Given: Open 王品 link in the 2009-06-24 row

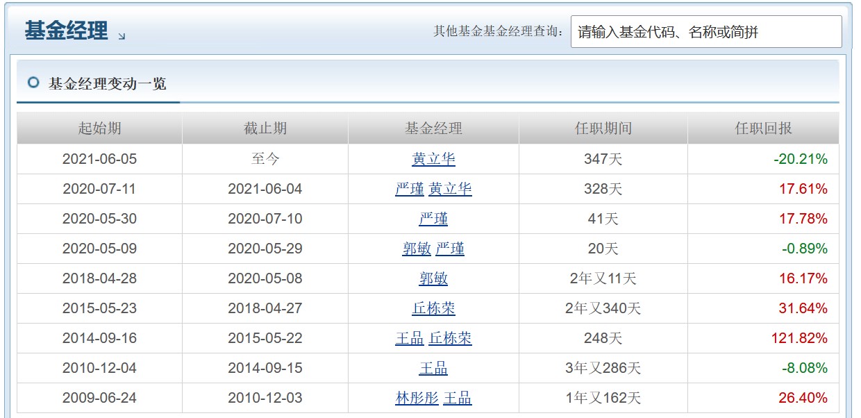Looking at the screenshot, I should pos(457,398).
